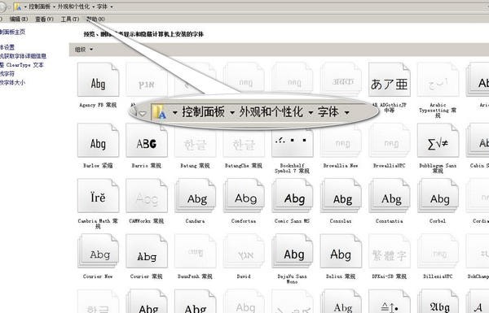This screenshot has height=313, width=489.
Task: Expand the arrow before 控制面板 in address bar
Action: tap(25, 7)
